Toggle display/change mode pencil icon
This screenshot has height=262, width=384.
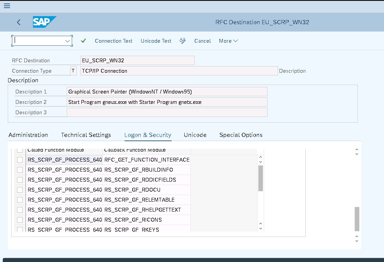(183, 41)
